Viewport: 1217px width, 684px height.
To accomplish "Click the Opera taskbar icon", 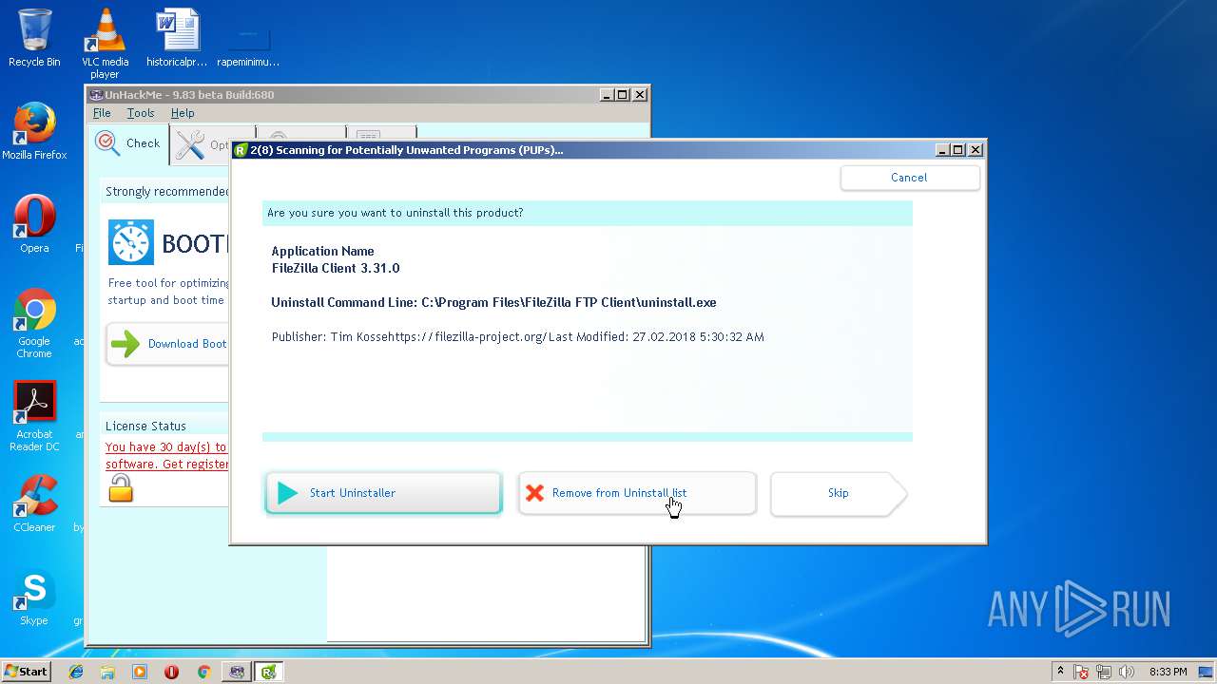I will [x=171, y=672].
